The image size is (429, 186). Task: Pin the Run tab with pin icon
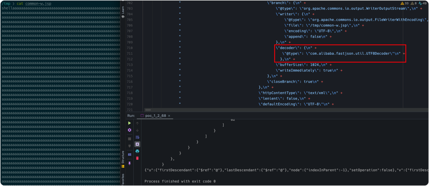tap(130, 163)
